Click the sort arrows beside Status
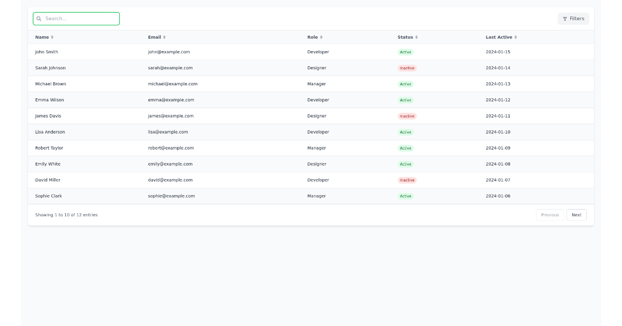 [x=417, y=37]
